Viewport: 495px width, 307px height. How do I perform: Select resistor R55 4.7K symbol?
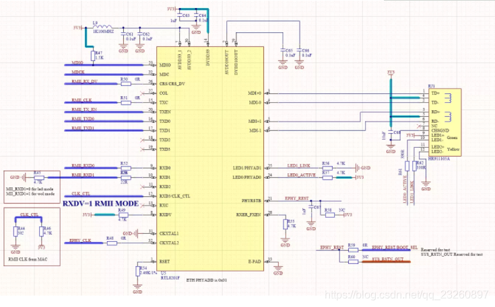tap(285, 224)
